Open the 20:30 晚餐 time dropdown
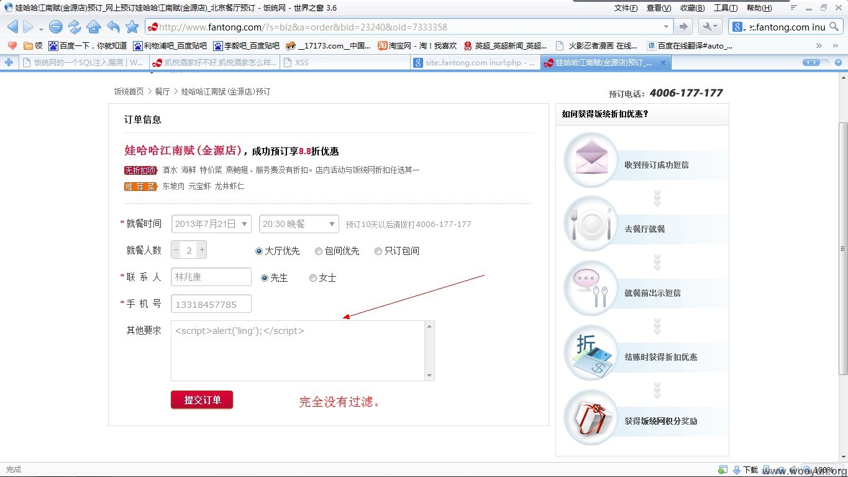 click(x=299, y=224)
